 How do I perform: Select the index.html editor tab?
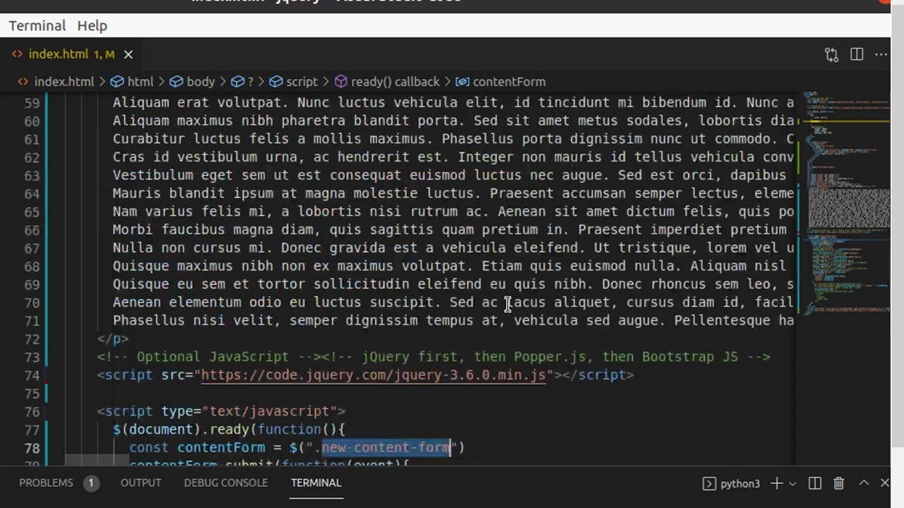[x=71, y=54]
